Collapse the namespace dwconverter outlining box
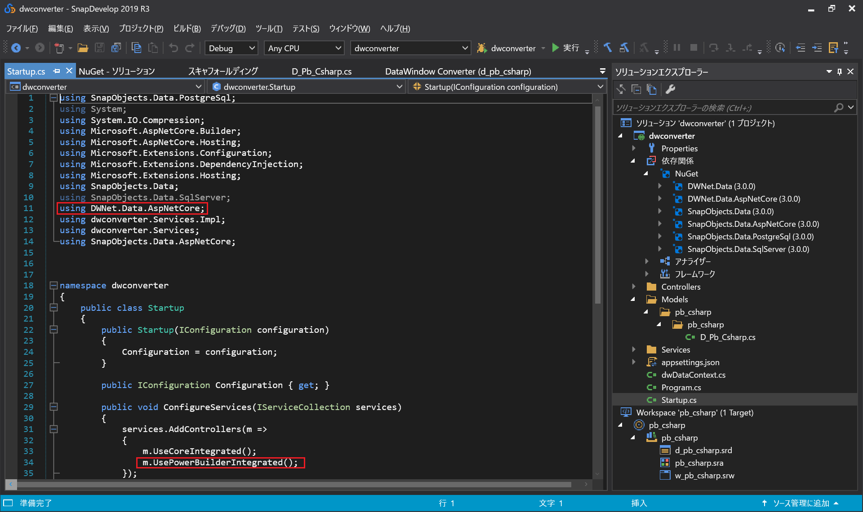Viewport: 863px width, 512px height. (x=53, y=285)
